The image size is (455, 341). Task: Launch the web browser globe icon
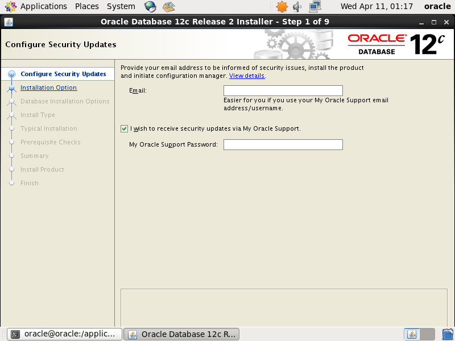point(150,6)
